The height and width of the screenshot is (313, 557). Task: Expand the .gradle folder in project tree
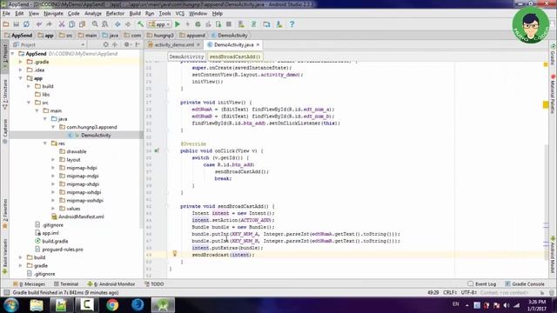(21, 62)
